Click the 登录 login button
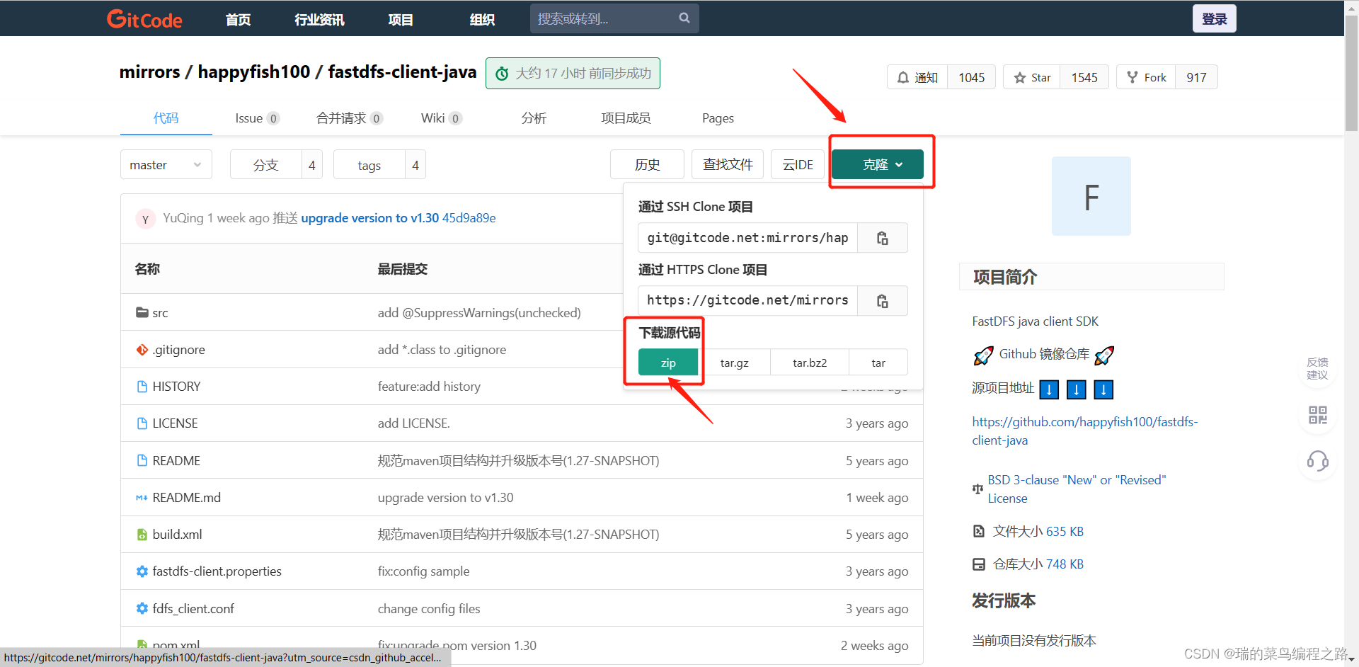Viewport: 1359px width, 667px height. pyautogui.click(x=1215, y=19)
